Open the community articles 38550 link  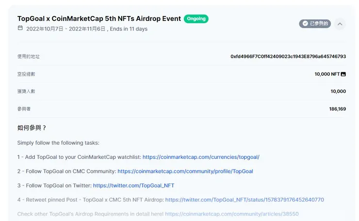tap(232, 214)
